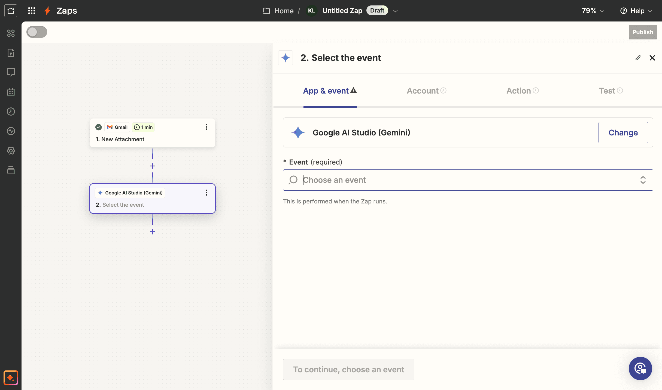
Task: Click the Change app button
Action: pos(623,132)
